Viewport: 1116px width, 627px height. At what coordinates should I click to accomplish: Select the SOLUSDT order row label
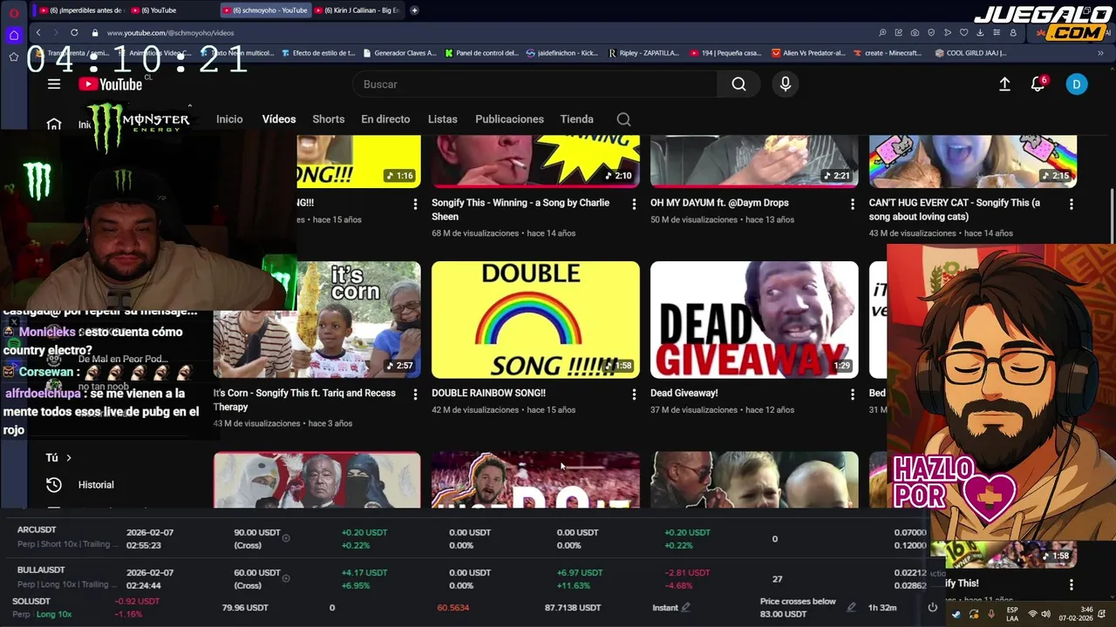(31, 602)
